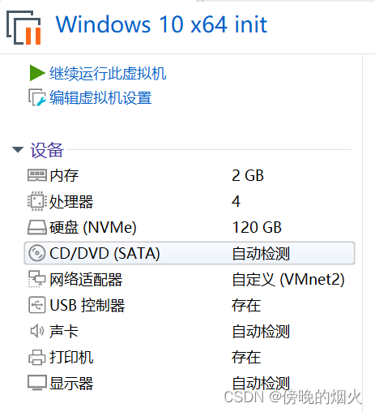Image resolution: width=375 pixels, height=412 pixels.
Task: Click the Windows 10 x64 init title
Action: tap(161, 24)
